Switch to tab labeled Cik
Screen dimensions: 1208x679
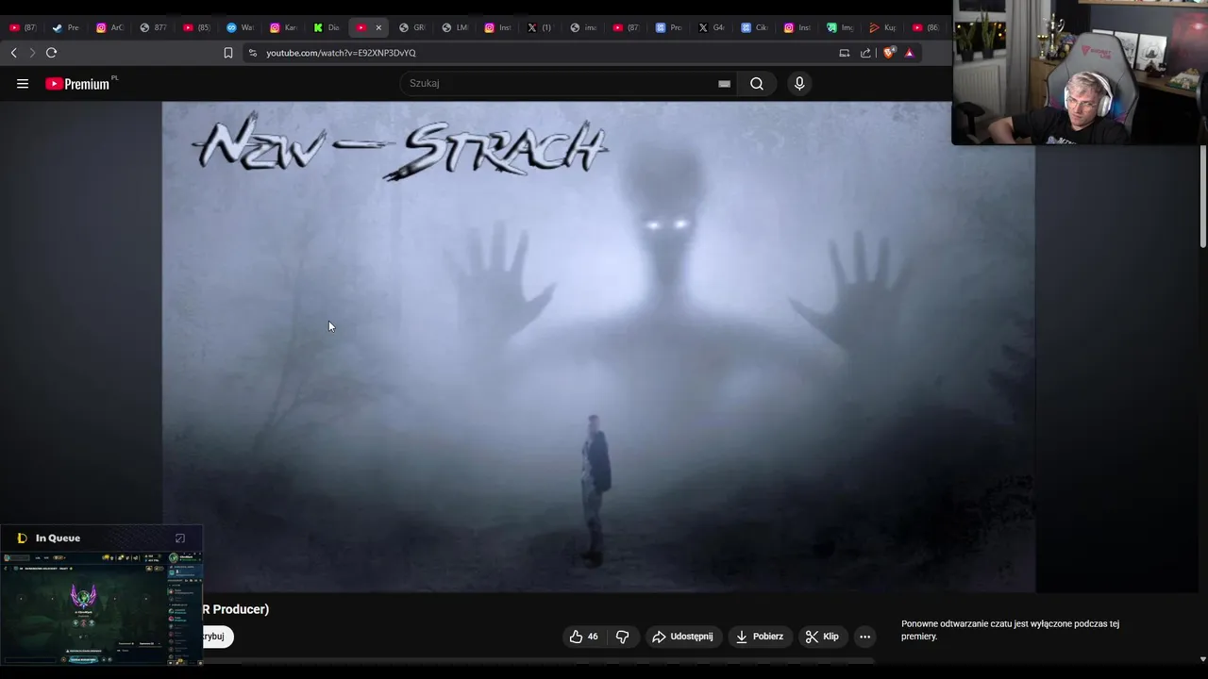tap(754, 27)
